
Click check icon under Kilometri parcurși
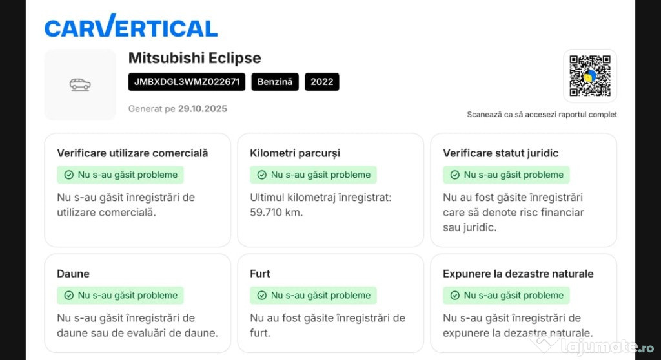click(x=262, y=175)
